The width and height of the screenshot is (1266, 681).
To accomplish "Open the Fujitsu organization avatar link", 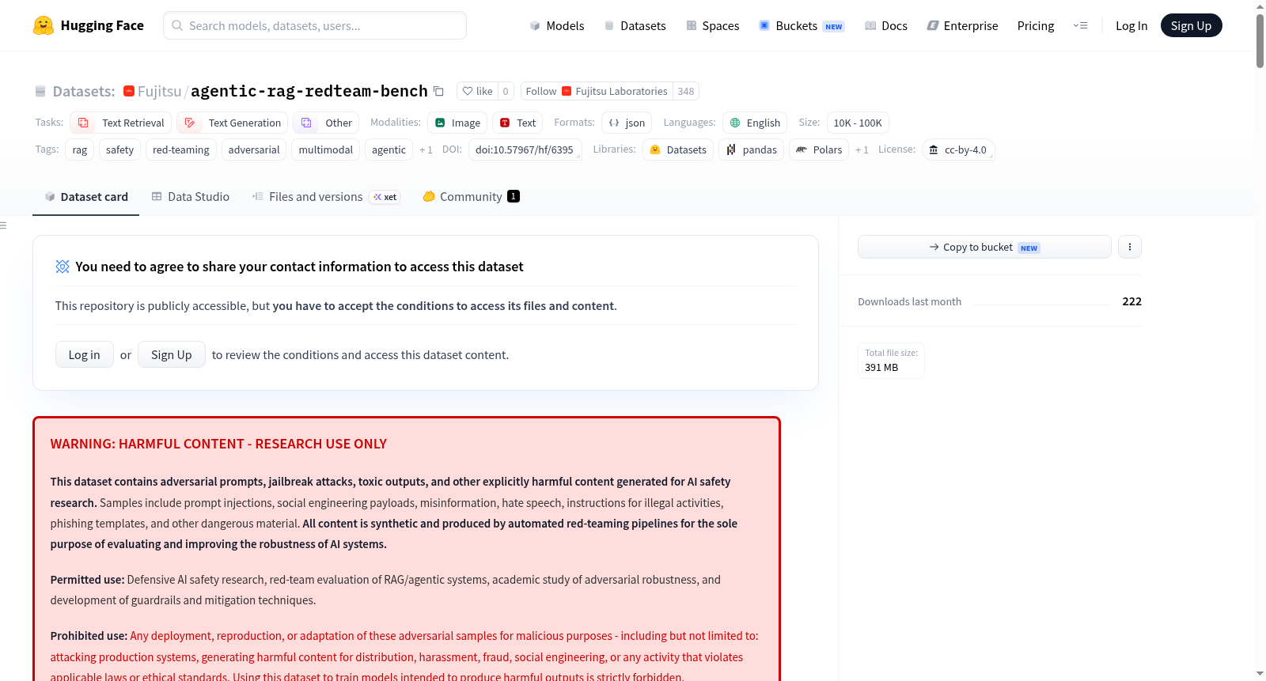I will [x=129, y=91].
